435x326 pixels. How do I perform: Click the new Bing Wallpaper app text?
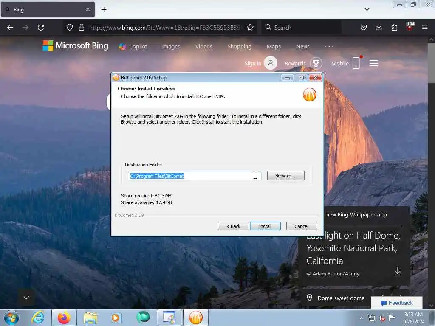tap(356, 214)
